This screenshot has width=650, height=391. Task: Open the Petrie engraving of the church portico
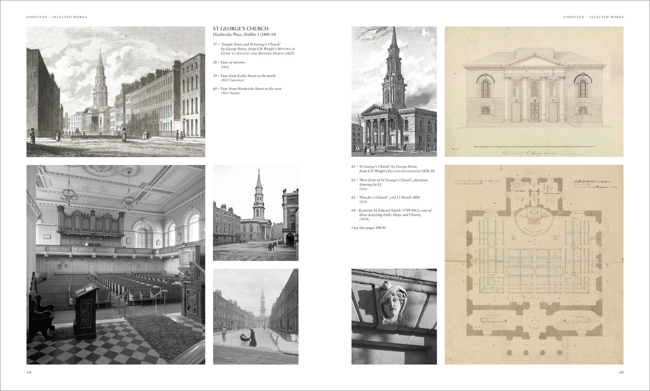[394, 92]
